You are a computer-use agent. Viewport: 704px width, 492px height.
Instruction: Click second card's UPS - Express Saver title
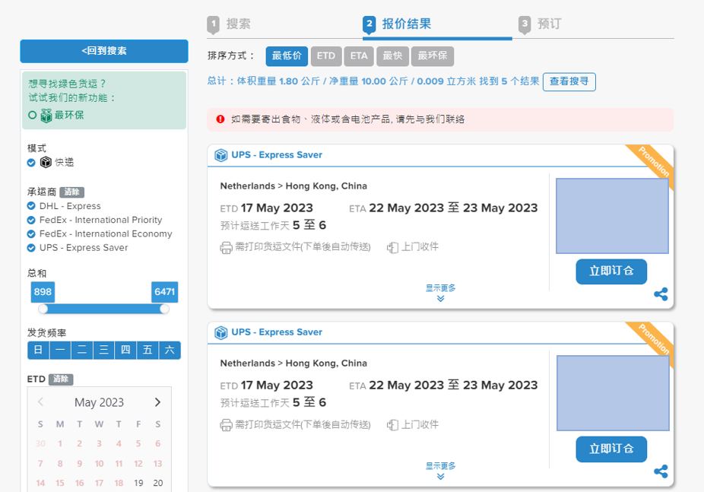pos(277,332)
